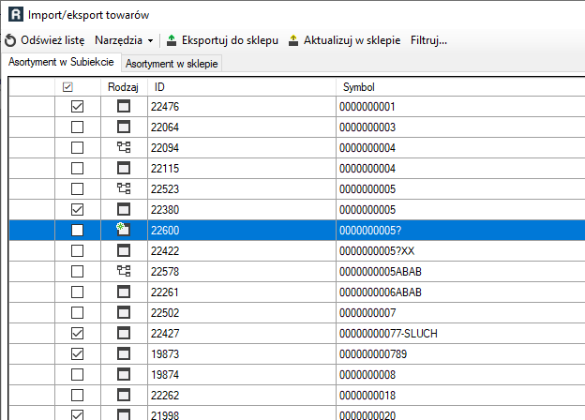
Task: Click the tree-structure Rodzaj icon in row 22523
Action: coord(124,188)
